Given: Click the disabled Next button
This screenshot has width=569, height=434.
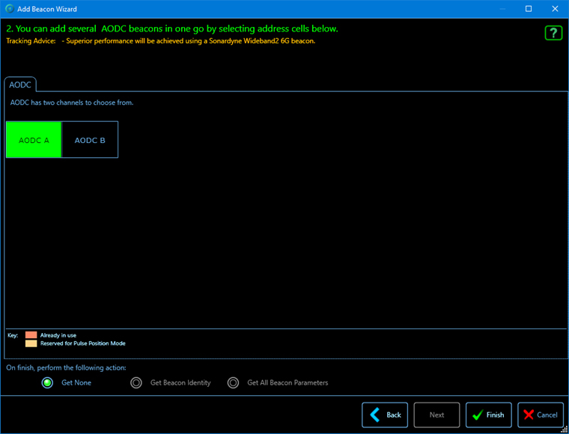Looking at the screenshot, I should click(x=436, y=415).
